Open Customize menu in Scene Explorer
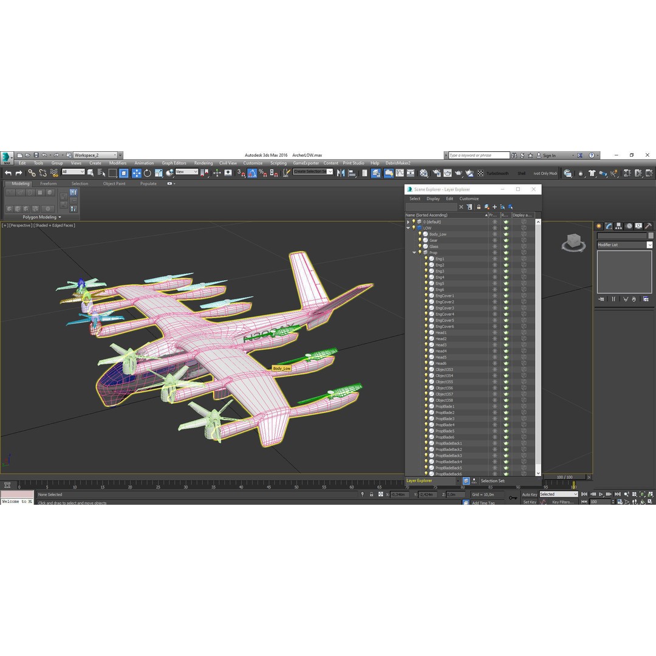 pyautogui.click(x=469, y=199)
